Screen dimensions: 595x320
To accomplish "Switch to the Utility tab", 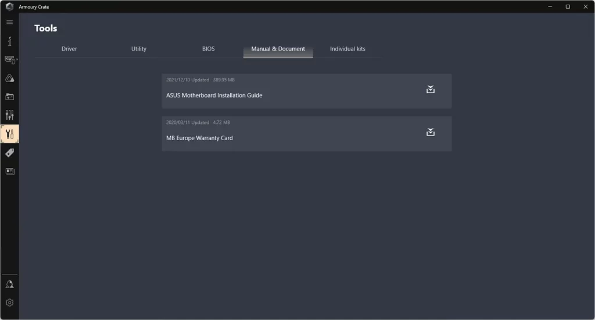I will tap(138, 49).
